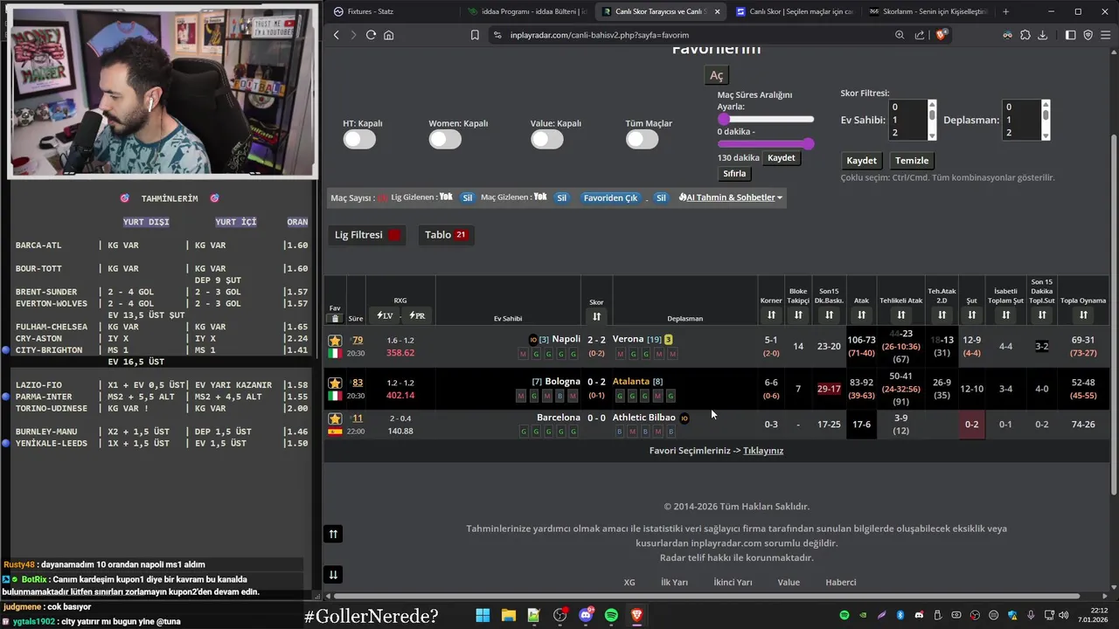Open Spotify from the Windows taskbar
Screen dimensions: 1119x629
pos(611,615)
